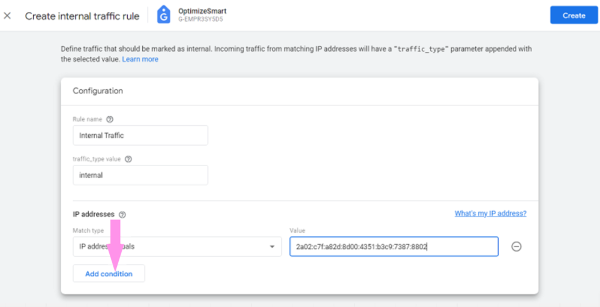Click the IP addresses section label

coord(94,214)
